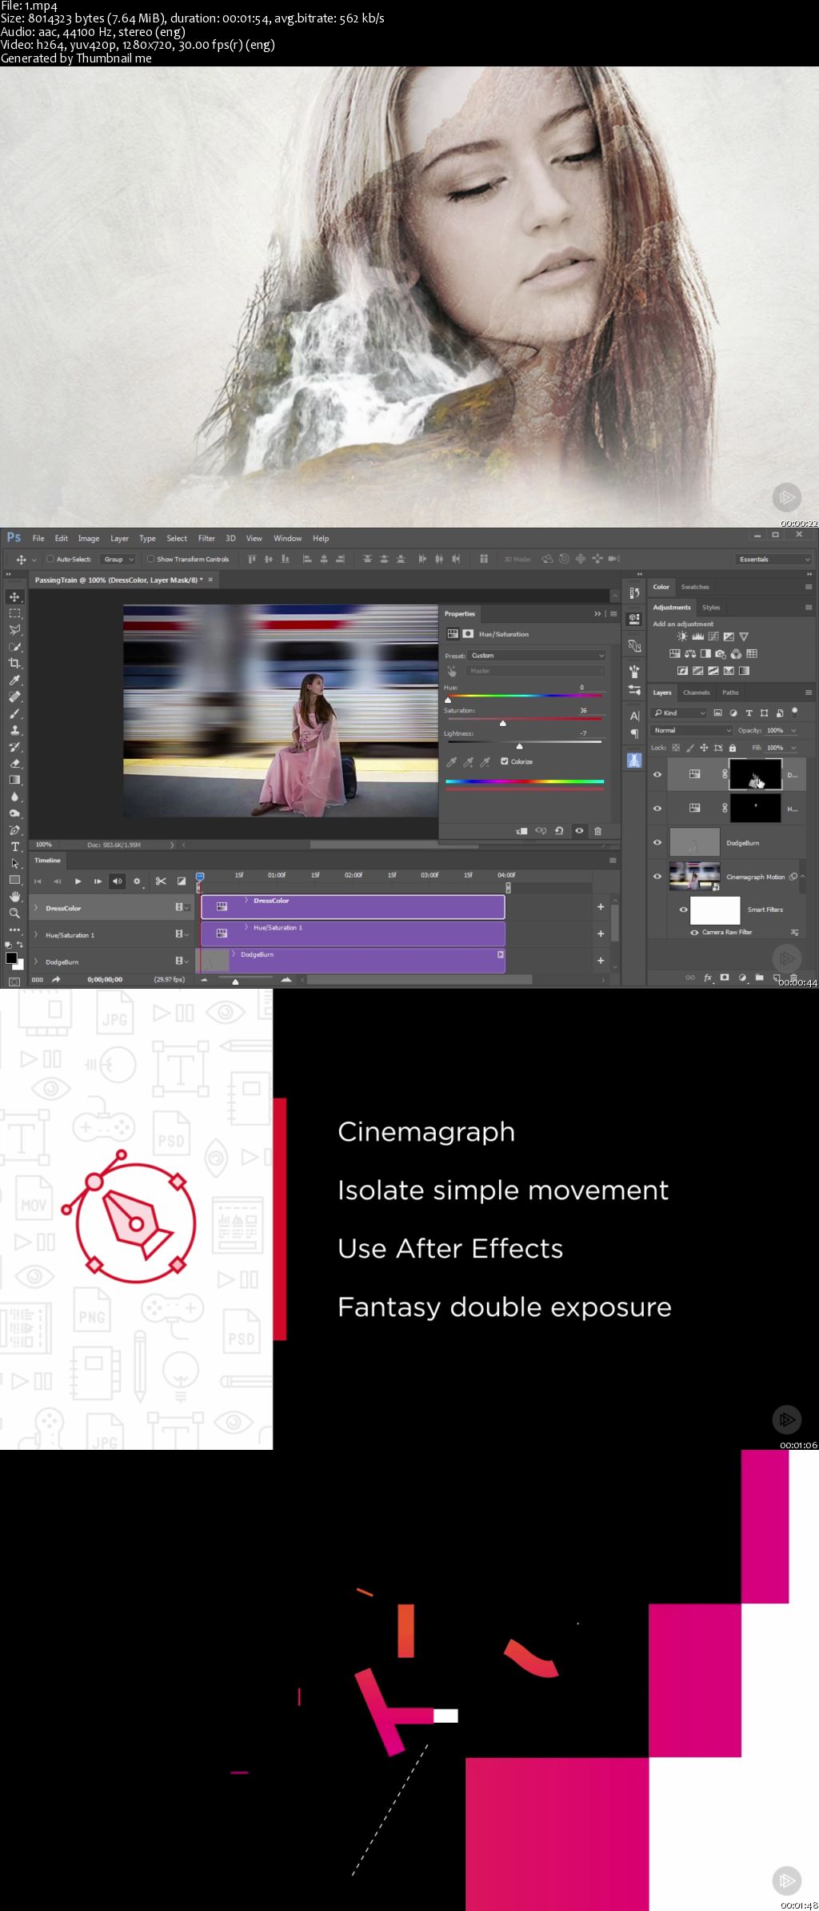Viewport: 819px width, 1911px height.
Task: Select the Pen tool
Action: pyautogui.click(x=14, y=830)
